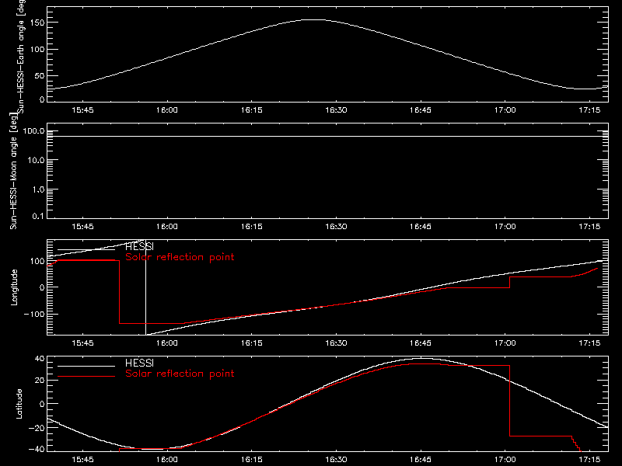Viewport: 622px width, 466px height.
Task: Click white HESSI legend line in Longitude plot
Action: (x=86, y=249)
